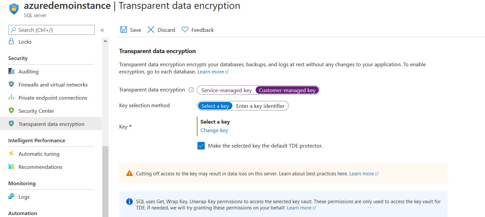Image resolution: width=485 pixels, height=217 pixels.
Task: Select Enter a key identifier method
Action: [x=260, y=106]
